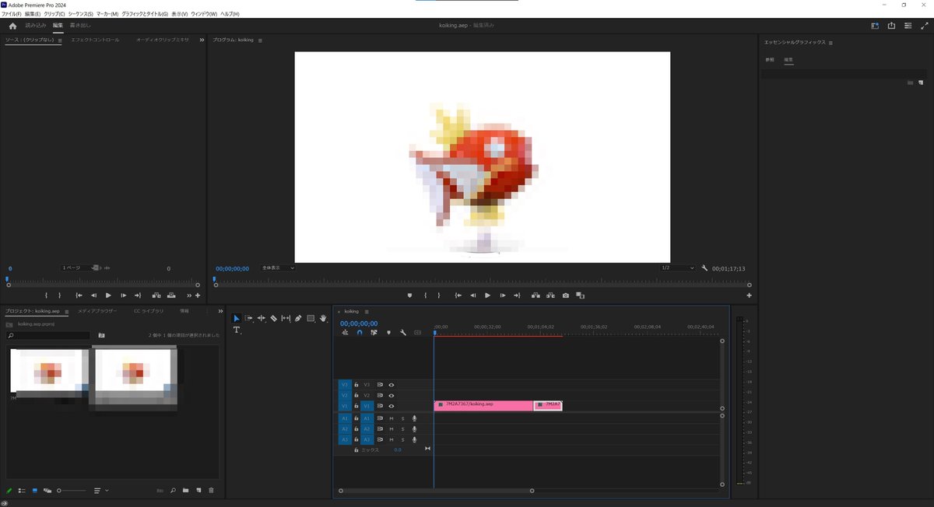The height and width of the screenshot is (507, 934).
Task: Switch to the エフェクトコントロール tab
Action: pos(95,40)
